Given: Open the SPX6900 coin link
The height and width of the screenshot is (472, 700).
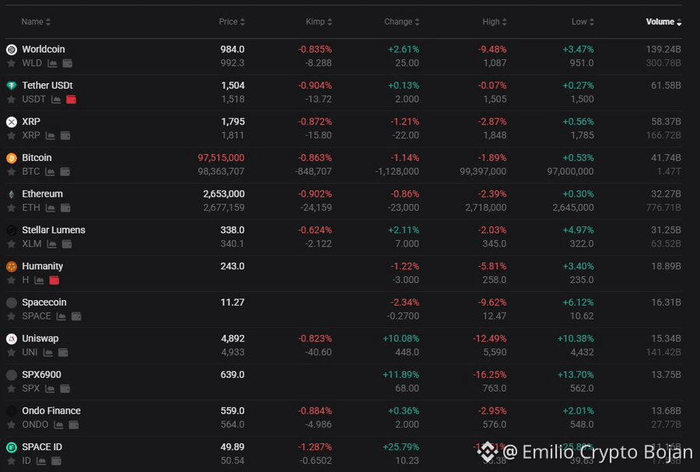Looking at the screenshot, I should 41,375.
